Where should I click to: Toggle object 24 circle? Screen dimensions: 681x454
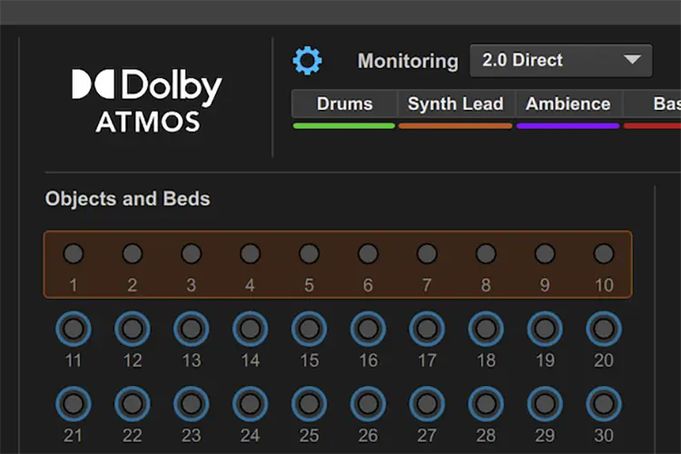251,404
